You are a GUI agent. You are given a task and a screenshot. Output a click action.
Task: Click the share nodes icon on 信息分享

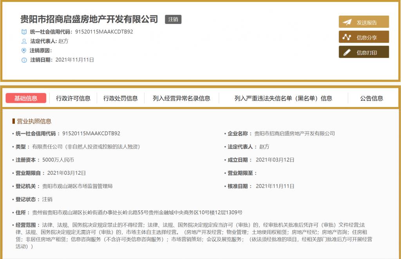point(347,37)
